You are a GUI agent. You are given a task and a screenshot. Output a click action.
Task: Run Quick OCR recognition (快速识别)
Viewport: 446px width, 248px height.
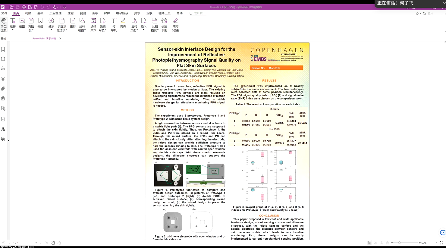coord(164,24)
